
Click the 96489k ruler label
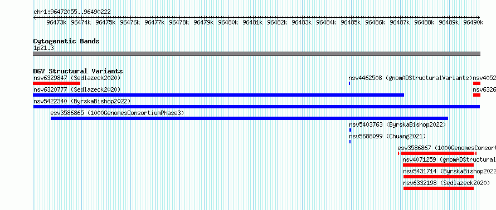click(x=449, y=22)
